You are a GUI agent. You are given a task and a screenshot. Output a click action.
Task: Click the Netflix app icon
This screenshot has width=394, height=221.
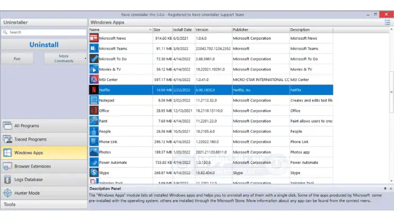click(x=94, y=90)
